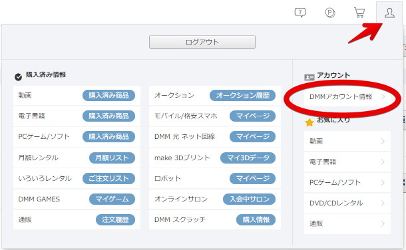Click chevron on favorites PCゲーム/ソフト row
Image resolution: width=406 pixels, height=250 pixels.
[x=383, y=183]
